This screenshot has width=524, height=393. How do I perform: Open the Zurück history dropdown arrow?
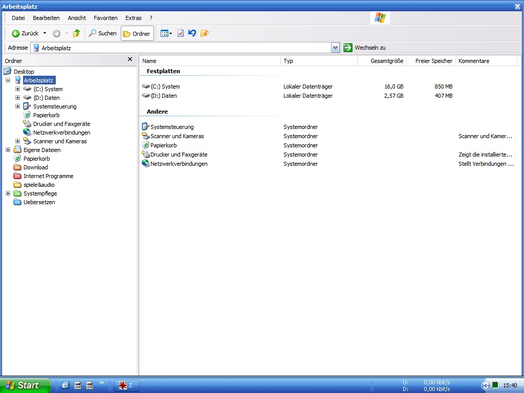pos(45,33)
